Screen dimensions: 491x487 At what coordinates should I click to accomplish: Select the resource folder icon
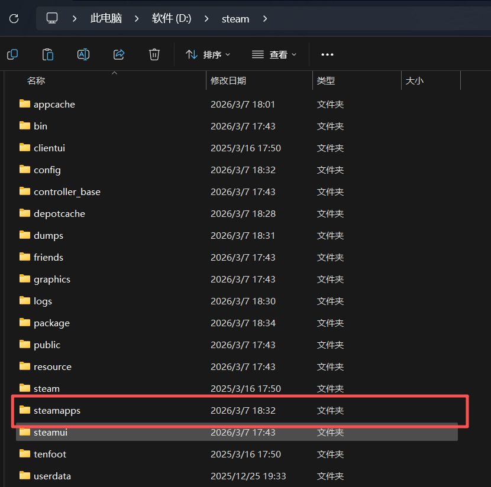click(x=25, y=366)
